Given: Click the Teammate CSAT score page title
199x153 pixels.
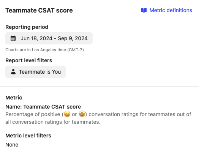Looking at the screenshot, I should pyautogui.click(x=39, y=10).
